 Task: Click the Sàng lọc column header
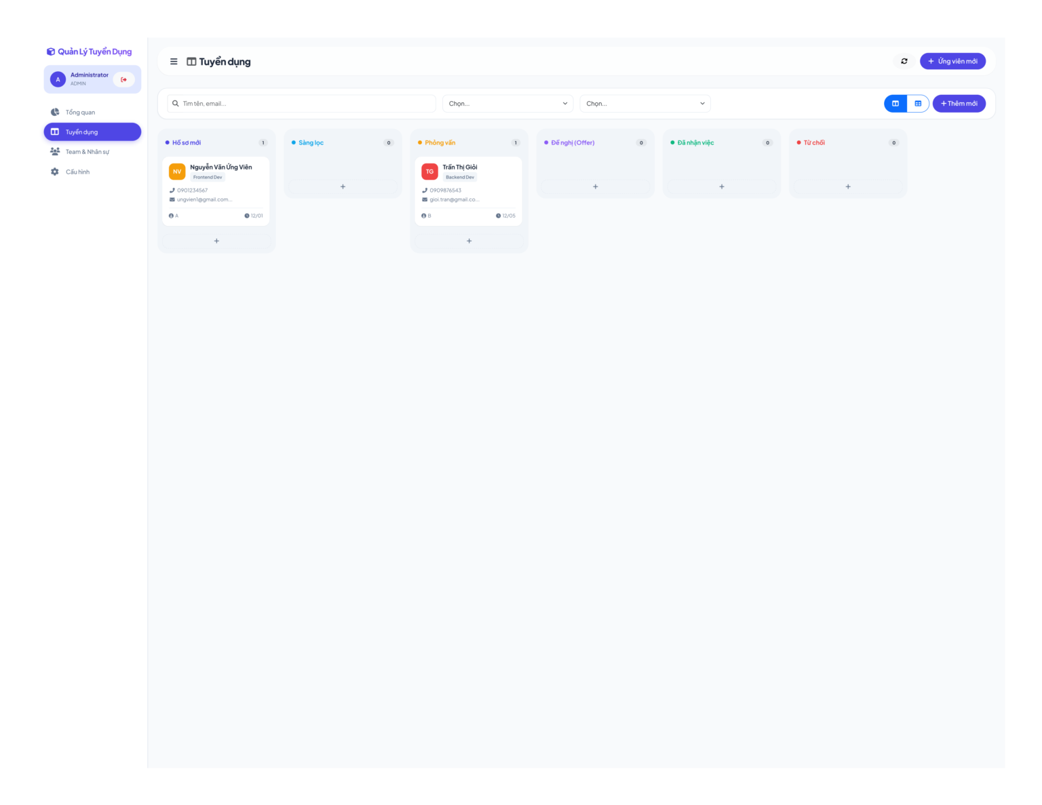tap(311, 142)
